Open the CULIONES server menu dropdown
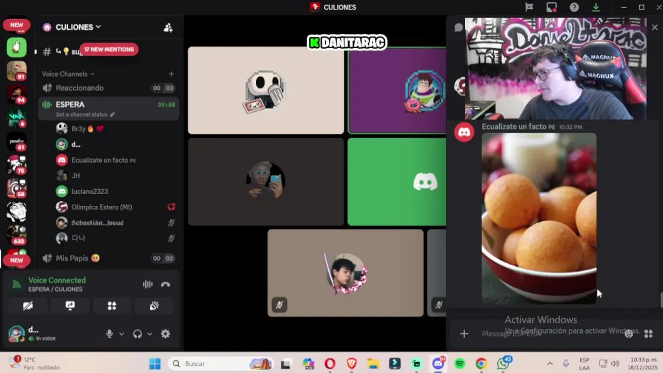 click(79, 27)
